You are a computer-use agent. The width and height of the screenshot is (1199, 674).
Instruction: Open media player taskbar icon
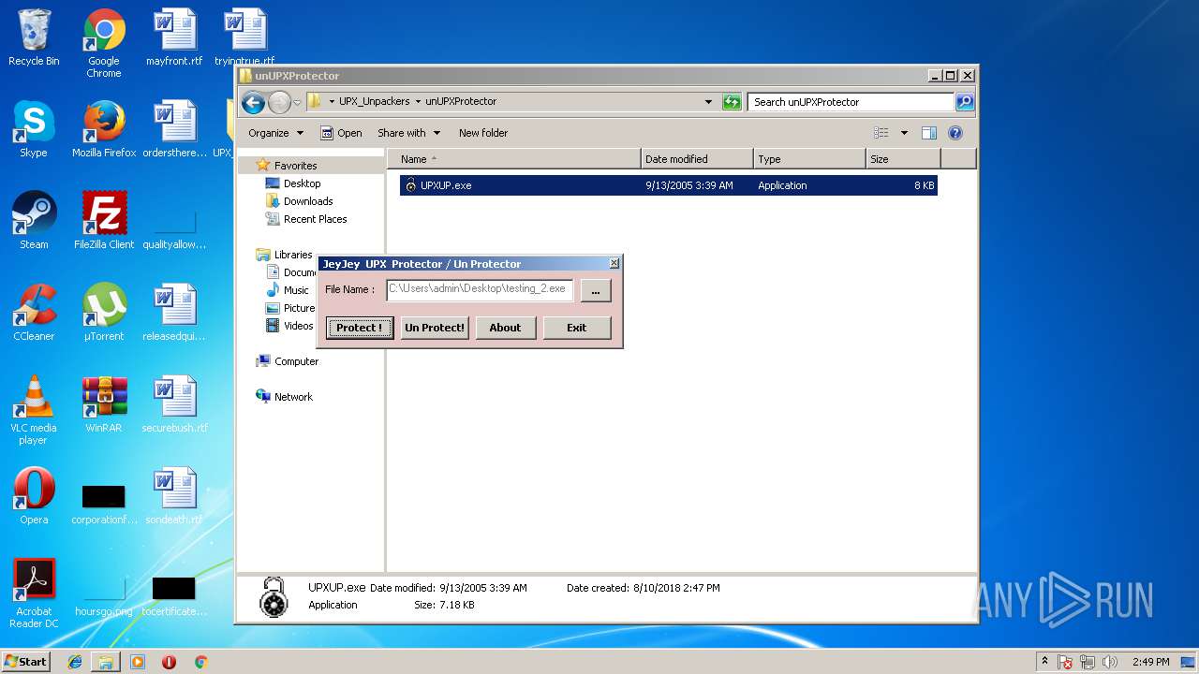(138, 662)
